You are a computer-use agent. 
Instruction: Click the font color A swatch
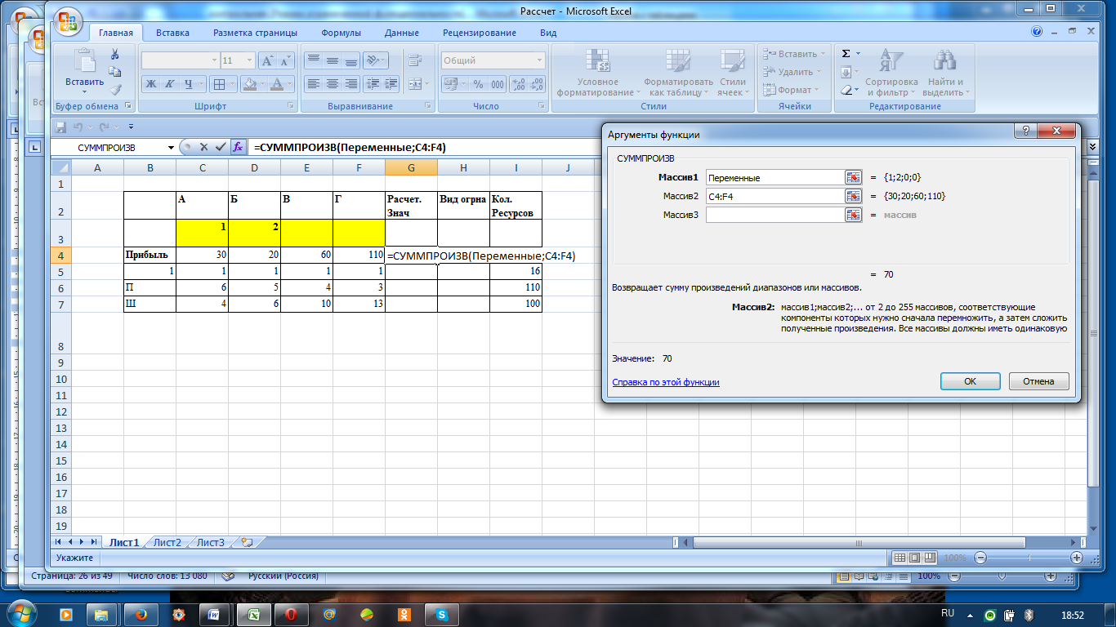pyautogui.click(x=277, y=84)
